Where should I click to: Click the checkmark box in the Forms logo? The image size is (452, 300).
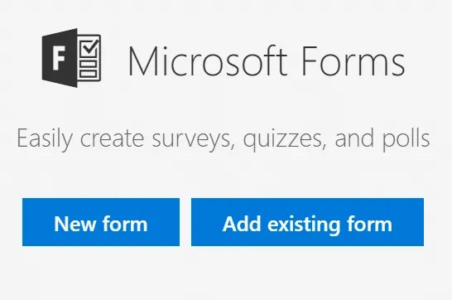(89, 49)
